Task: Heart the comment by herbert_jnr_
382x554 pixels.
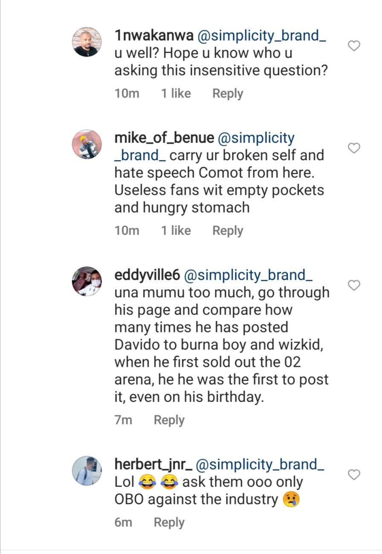Action: pyautogui.click(x=354, y=474)
